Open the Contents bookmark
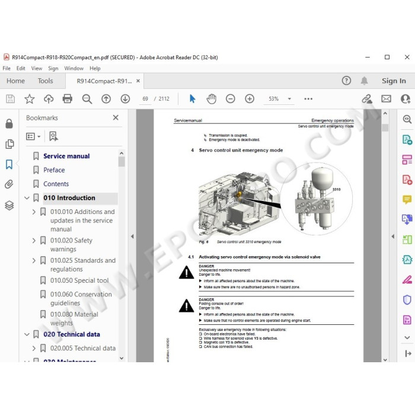 click(x=56, y=184)
